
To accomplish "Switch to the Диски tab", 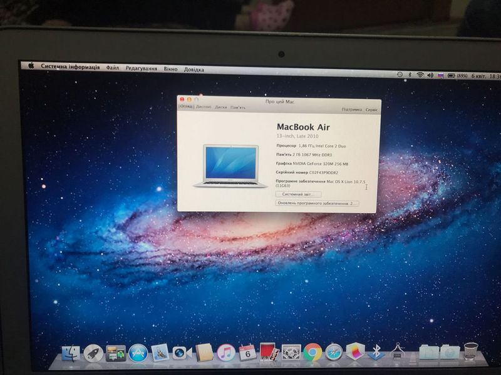I will (x=221, y=107).
